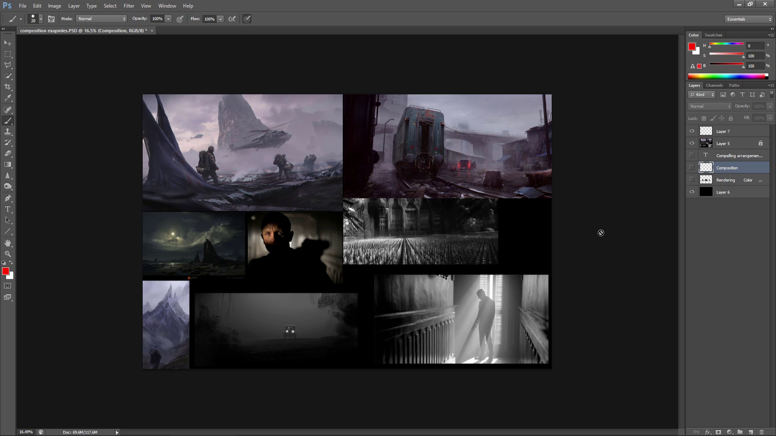Open the Window menu
This screenshot has height=436, width=776.
[167, 6]
